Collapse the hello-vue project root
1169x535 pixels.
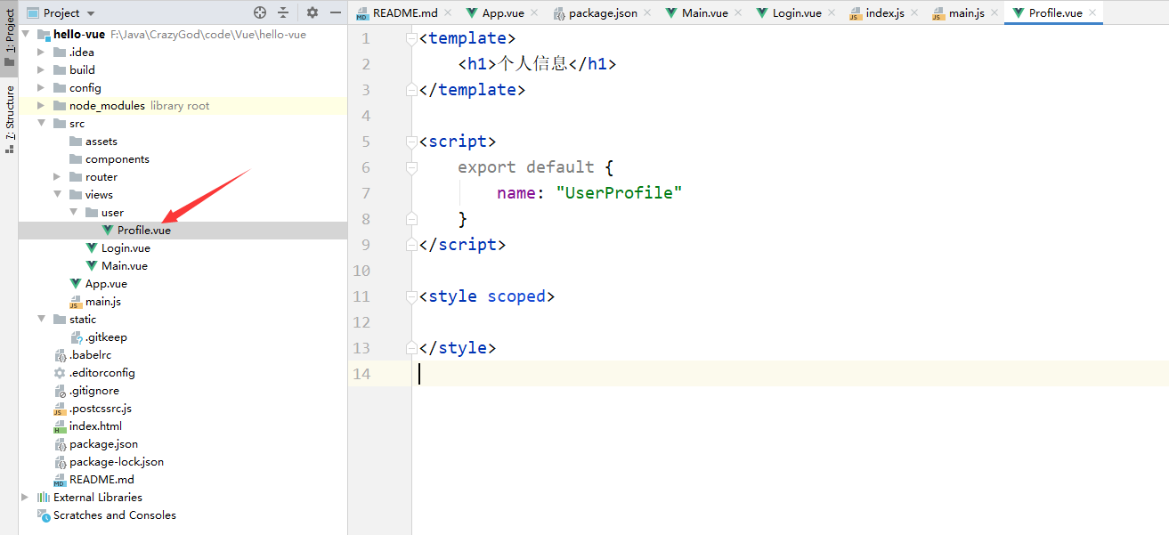click(25, 35)
